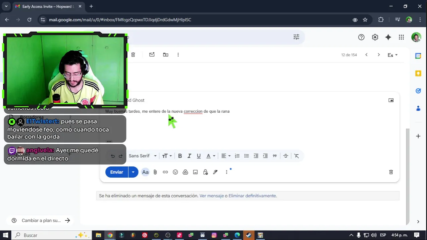Open the Move to folder icon
Screen dimensions: 427x240
coord(165,55)
